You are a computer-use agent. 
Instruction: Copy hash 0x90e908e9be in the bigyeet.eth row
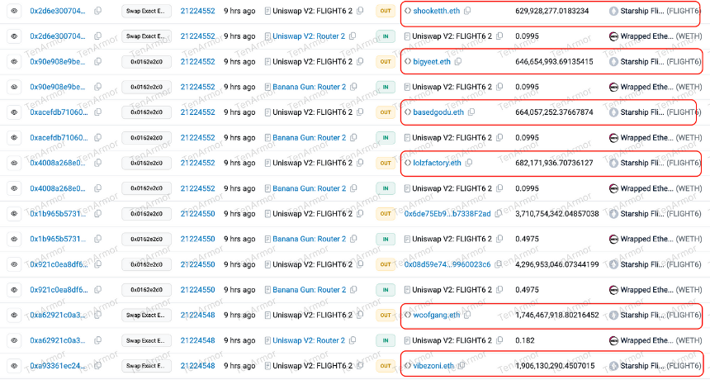point(97,61)
